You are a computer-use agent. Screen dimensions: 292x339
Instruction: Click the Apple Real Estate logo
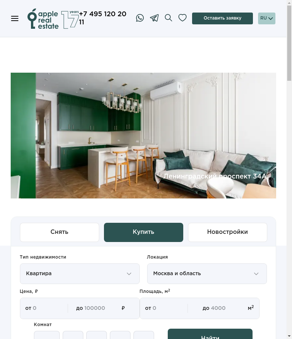(43, 19)
